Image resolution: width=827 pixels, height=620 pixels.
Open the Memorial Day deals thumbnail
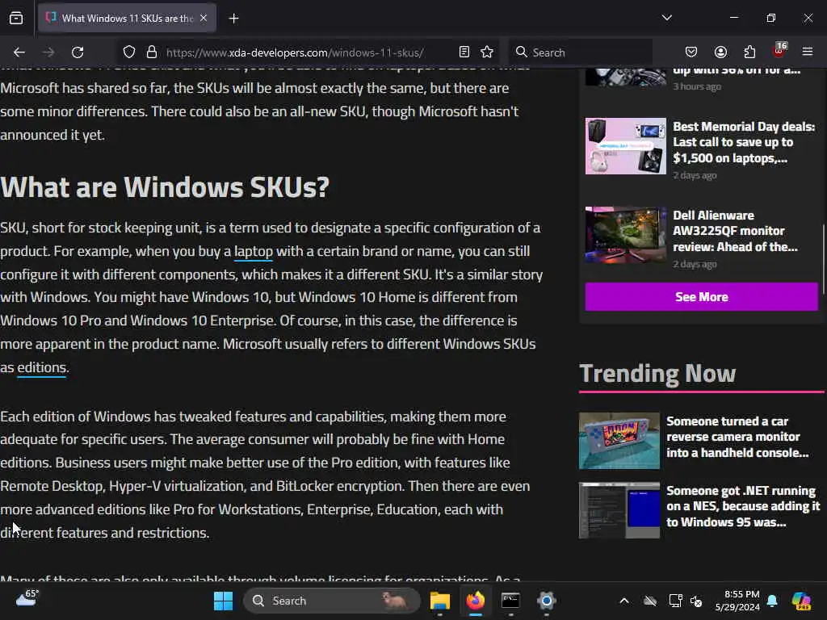(626, 146)
